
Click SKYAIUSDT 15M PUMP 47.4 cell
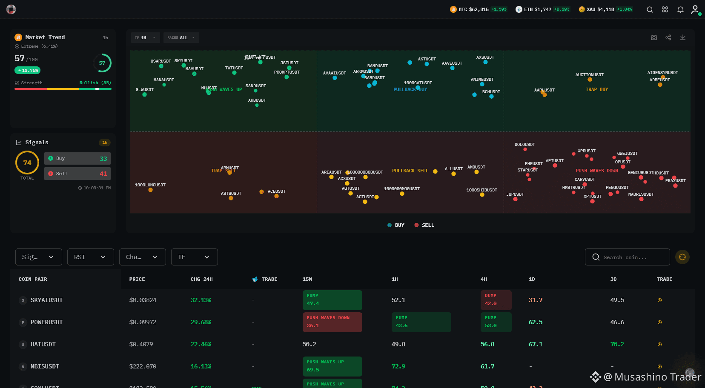(332, 300)
